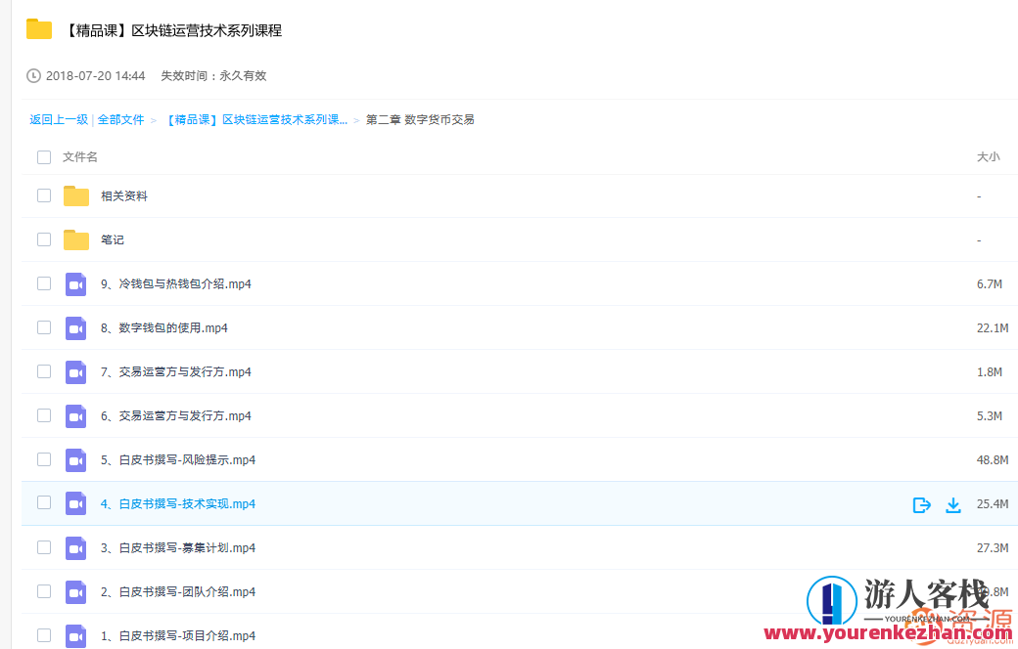The image size is (1018, 649).
Task: Click the video icon for 1、白皮书撰写-项目介绍.mp4
Action: [75, 634]
